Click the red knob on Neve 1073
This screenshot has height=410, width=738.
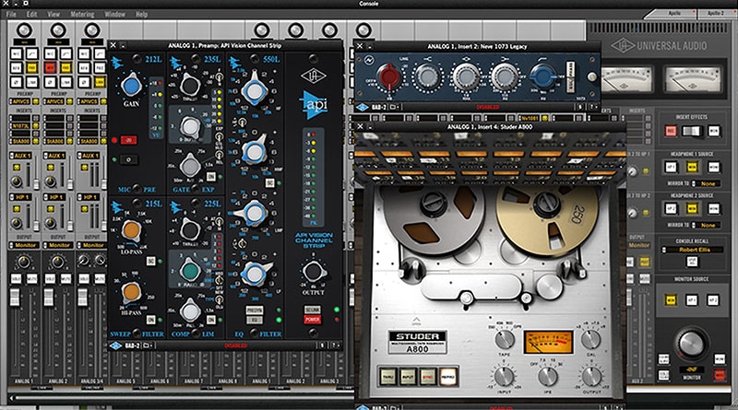(388, 76)
